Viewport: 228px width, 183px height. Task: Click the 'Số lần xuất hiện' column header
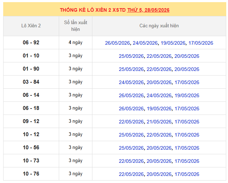point(75,26)
